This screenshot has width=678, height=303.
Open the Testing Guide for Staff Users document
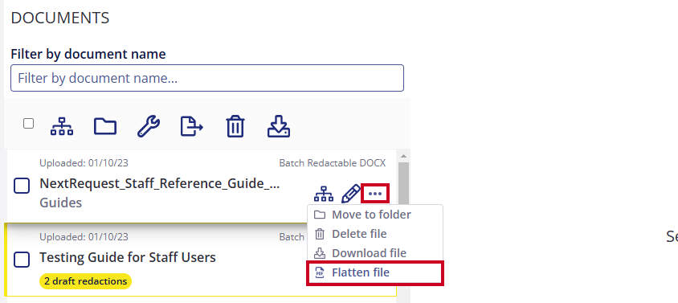click(128, 257)
